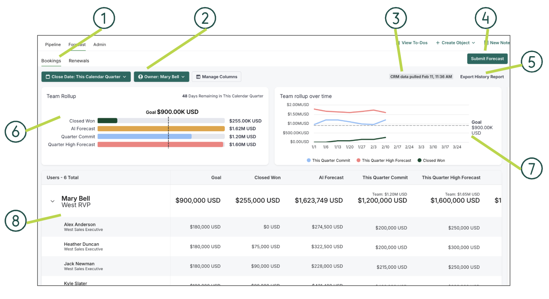
Task: Click the orange AI Forecast rollup bar
Action: tap(161, 129)
